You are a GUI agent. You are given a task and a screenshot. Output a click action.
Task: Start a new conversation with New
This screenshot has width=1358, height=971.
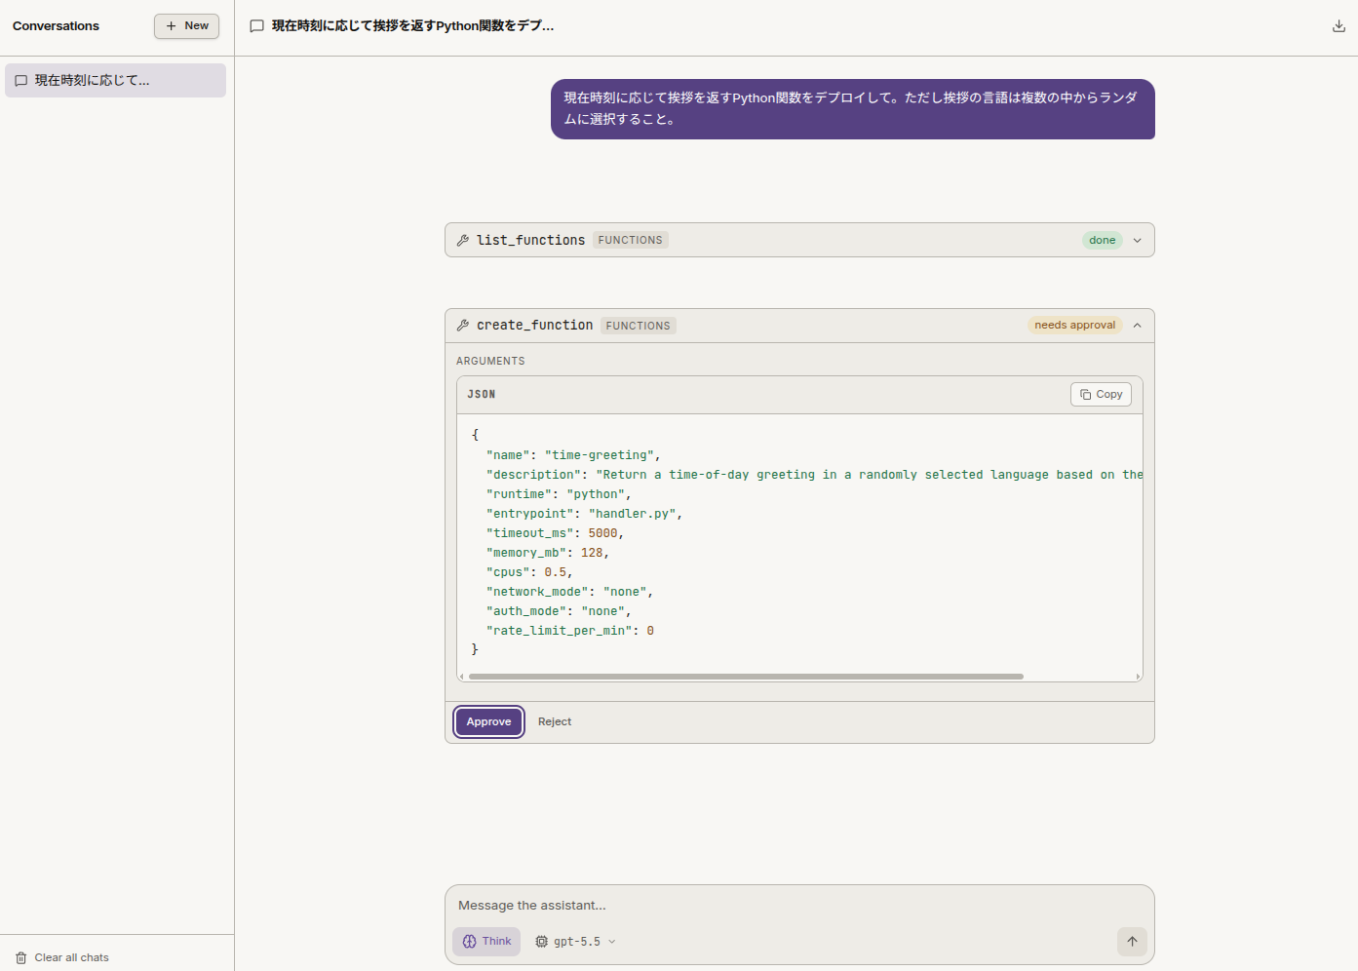click(x=186, y=26)
